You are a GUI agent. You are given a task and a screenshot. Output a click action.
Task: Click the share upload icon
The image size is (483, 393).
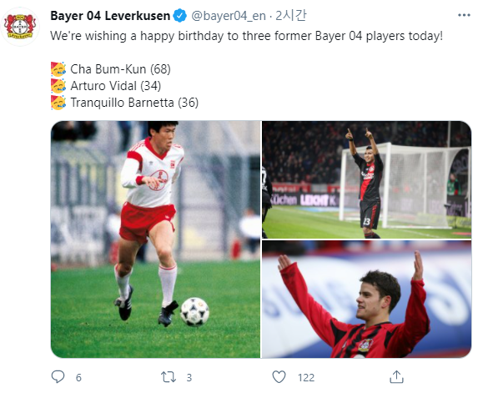(396, 376)
